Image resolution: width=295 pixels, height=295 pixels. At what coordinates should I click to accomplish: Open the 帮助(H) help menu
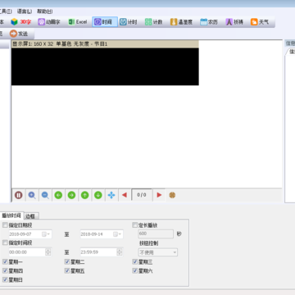pyautogui.click(x=45, y=11)
